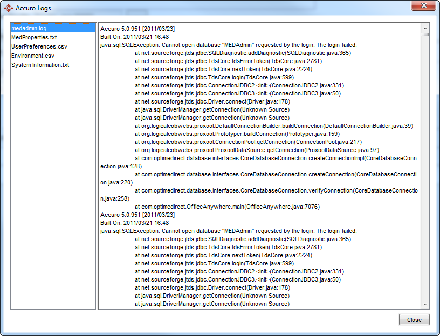Click the Close button
440x336 pixels.
(414, 320)
